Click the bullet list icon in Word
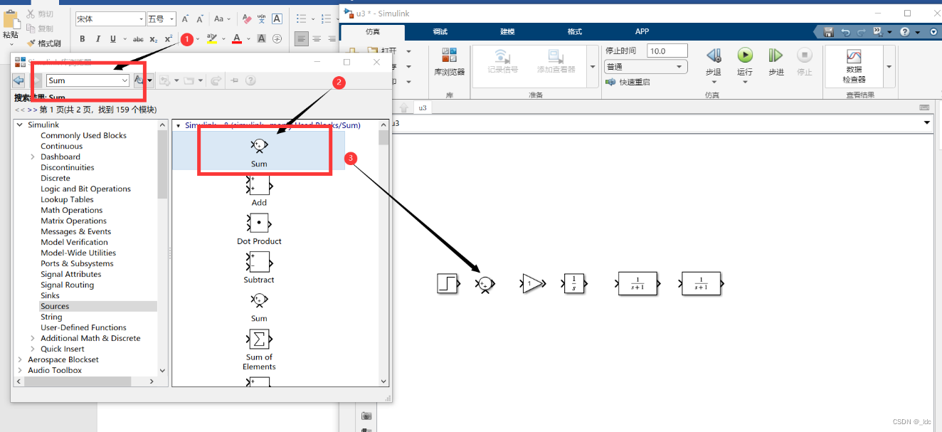Viewport: 942px width, 432px height. [302, 19]
